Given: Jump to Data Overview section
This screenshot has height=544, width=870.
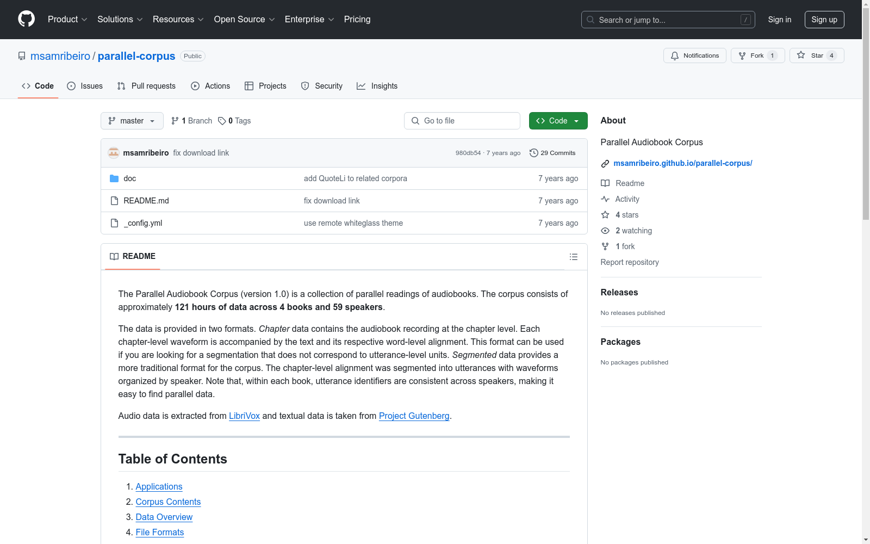Looking at the screenshot, I should [164, 517].
